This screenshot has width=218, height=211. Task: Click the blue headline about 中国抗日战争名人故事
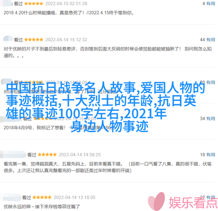point(105,107)
